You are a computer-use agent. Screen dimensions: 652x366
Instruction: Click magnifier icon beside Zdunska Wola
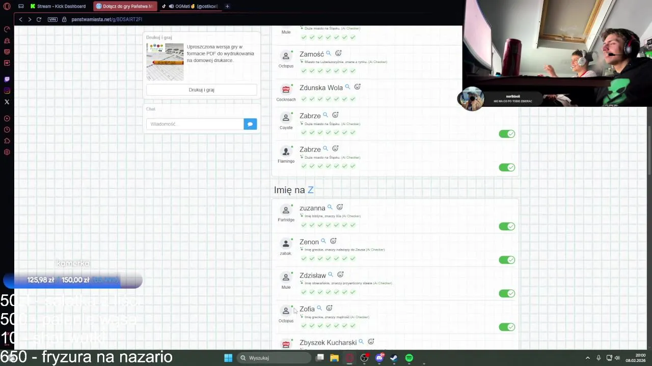click(x=347, y=87)
